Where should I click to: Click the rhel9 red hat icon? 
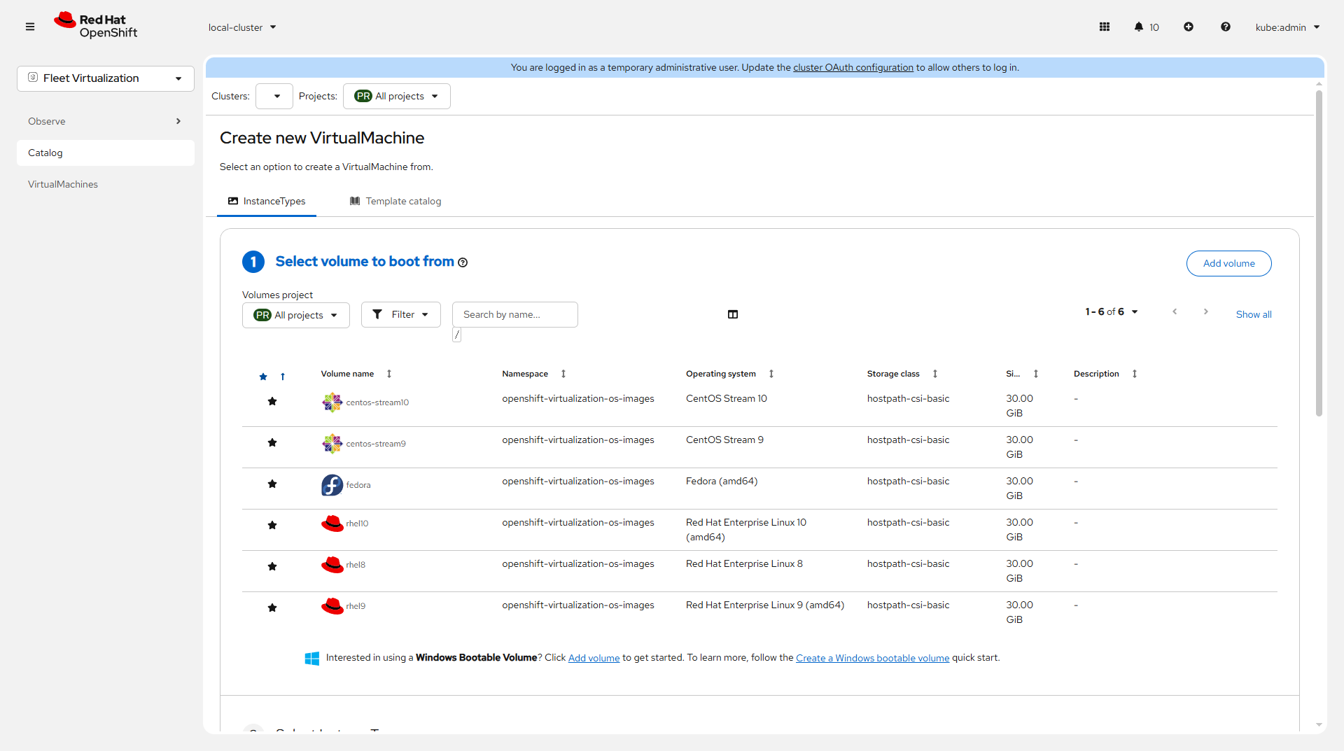pos(332,606)
